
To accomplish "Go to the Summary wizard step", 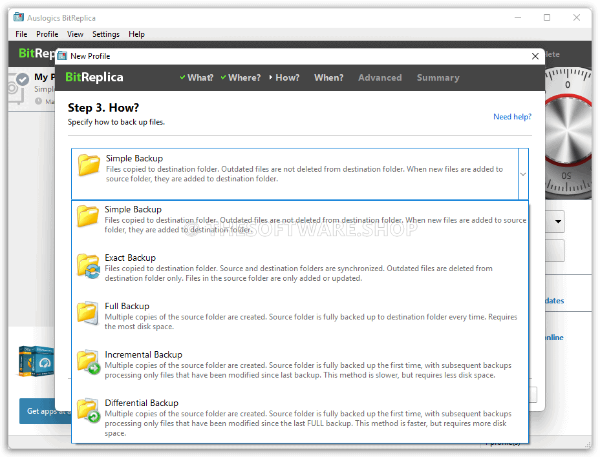I will coord(438,77).
